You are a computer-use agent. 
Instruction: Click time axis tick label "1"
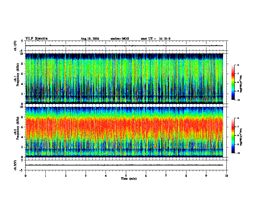coord(45,176)
